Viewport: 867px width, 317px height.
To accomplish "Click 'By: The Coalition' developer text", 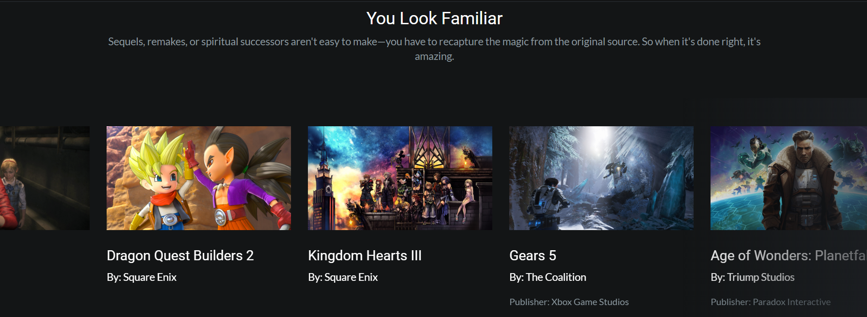I will click(x=548, y=277).
